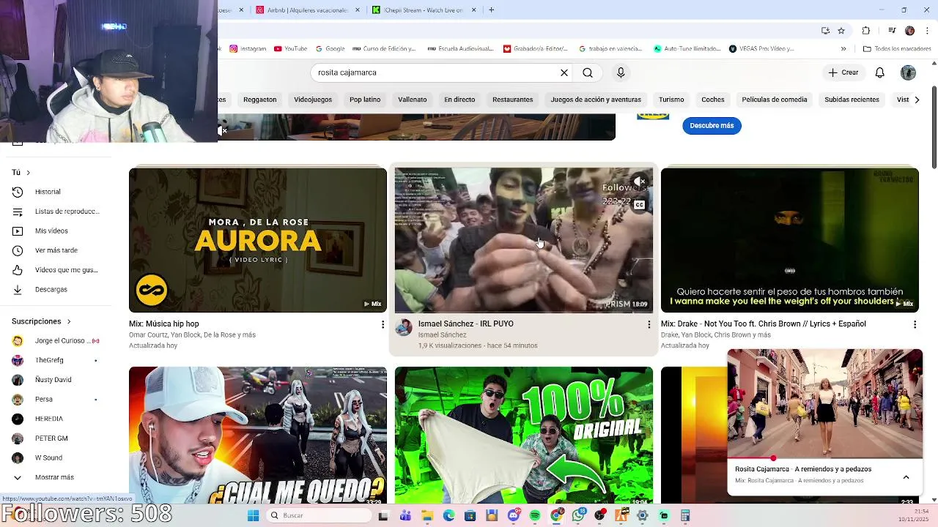This screenshot has height=527, width=938.
Task: Open the Windows Start menu
Action: pyautogui.click(x=253, y=515)
